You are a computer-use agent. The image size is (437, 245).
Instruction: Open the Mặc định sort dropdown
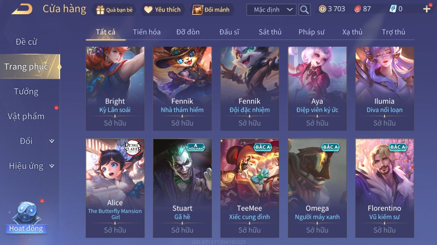coord(271,10)
